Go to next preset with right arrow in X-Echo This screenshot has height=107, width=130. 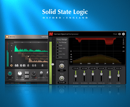tap(36, 83)
